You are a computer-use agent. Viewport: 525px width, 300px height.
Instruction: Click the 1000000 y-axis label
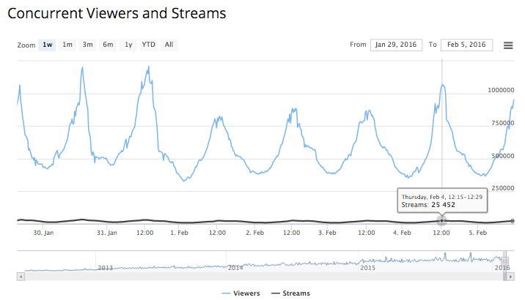501,90
